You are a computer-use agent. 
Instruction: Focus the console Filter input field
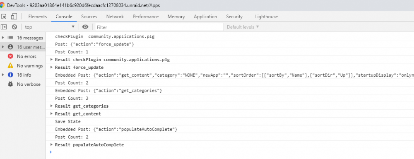[x=159, y=27]
